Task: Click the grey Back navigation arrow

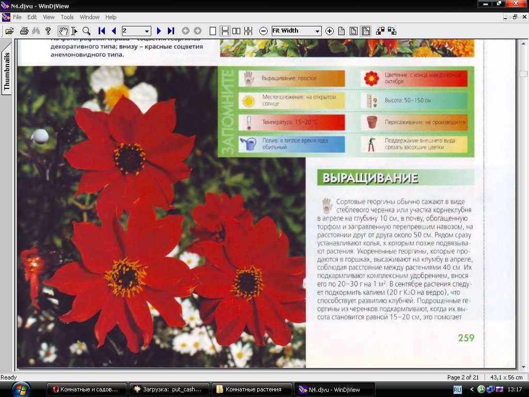Action: click(x=185, y=31)
